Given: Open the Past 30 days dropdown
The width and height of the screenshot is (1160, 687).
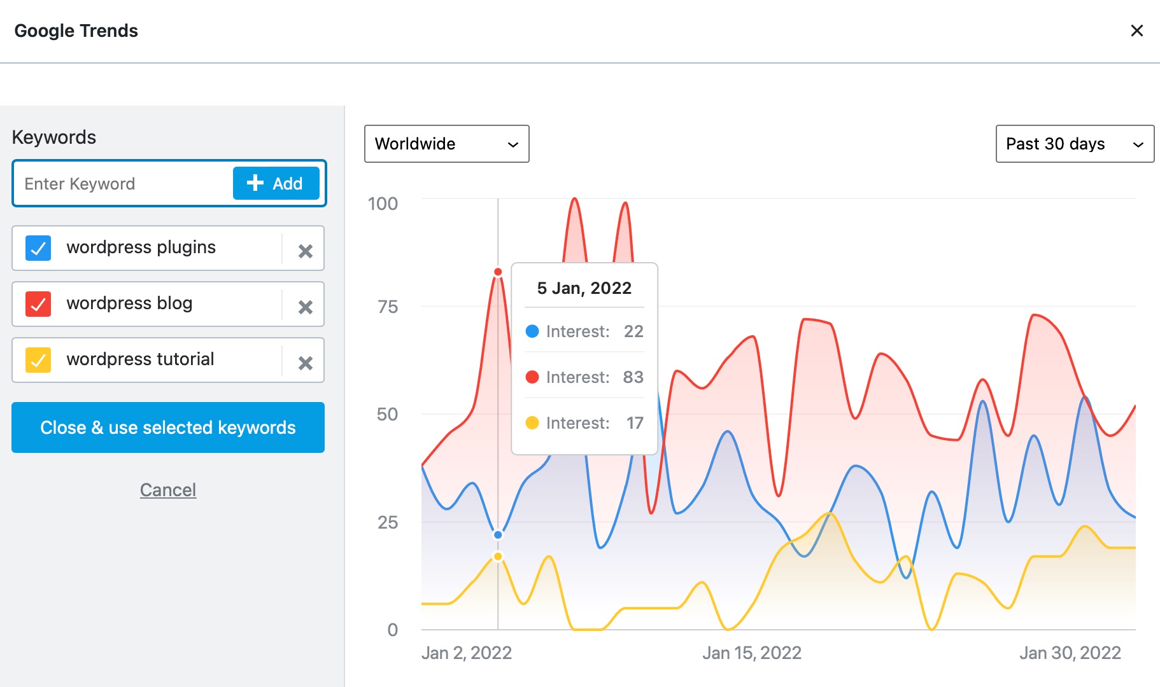Looking at the screenshot, I should pyautogui.click(x=1075, y=144).
